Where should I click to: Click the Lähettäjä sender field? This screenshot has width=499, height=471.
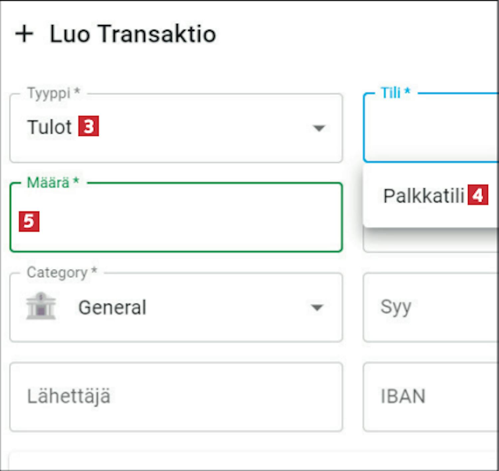[x=176, y=396]
